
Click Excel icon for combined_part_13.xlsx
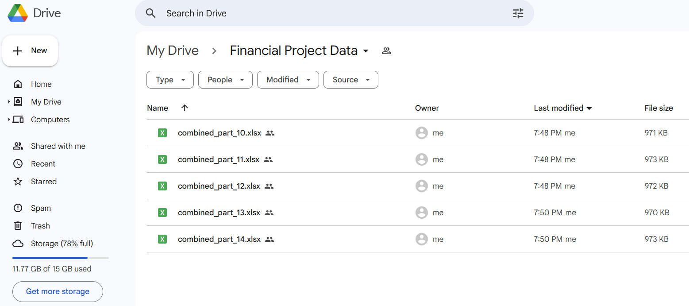[x=162, y=213]
